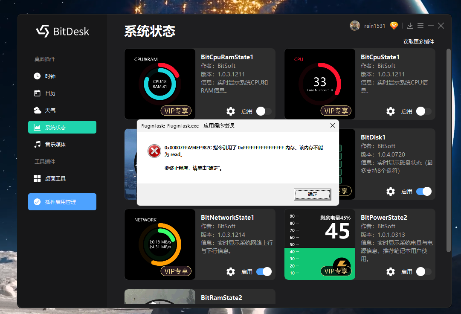Open settings gear for BitNetworkState1
The width and height of the screenshot is (461, 314).
tap(231, 272)
